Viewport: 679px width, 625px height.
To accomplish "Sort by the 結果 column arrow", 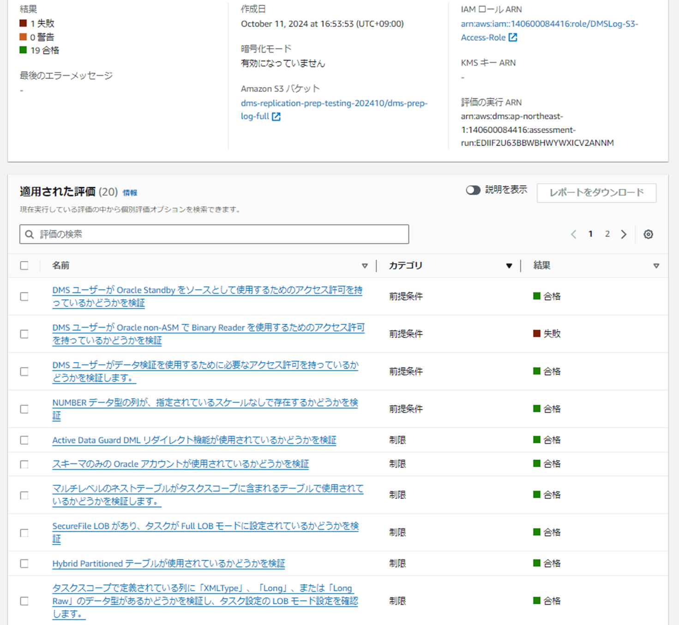I will 656,266.
